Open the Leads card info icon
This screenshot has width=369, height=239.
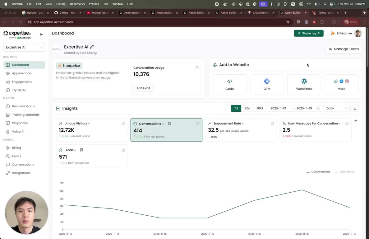pyautogui.click(x=123, y=150)
